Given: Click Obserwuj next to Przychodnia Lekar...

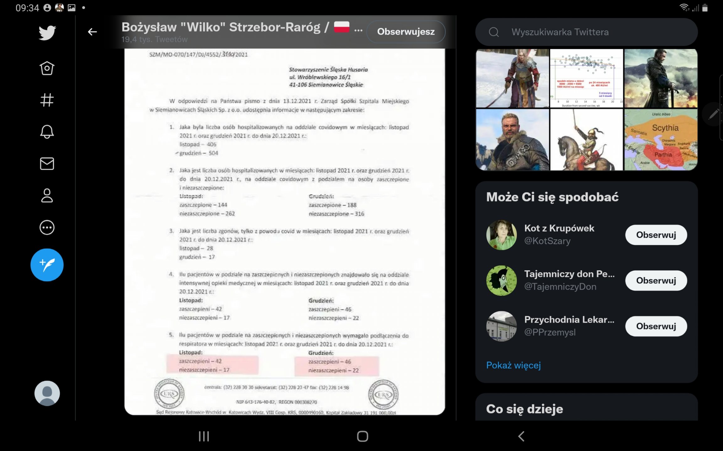Looking at the screenshot, I should (x=656, y=326).
